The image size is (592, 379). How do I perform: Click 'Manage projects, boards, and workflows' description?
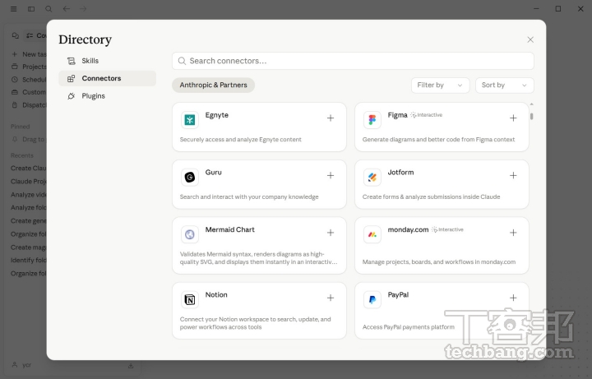[439, 262]
